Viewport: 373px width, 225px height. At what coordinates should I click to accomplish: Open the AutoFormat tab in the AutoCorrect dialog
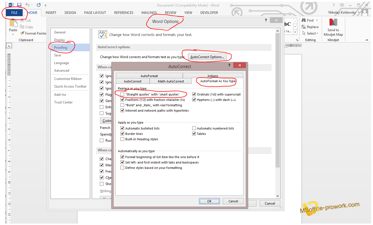(x=149, y=76)
